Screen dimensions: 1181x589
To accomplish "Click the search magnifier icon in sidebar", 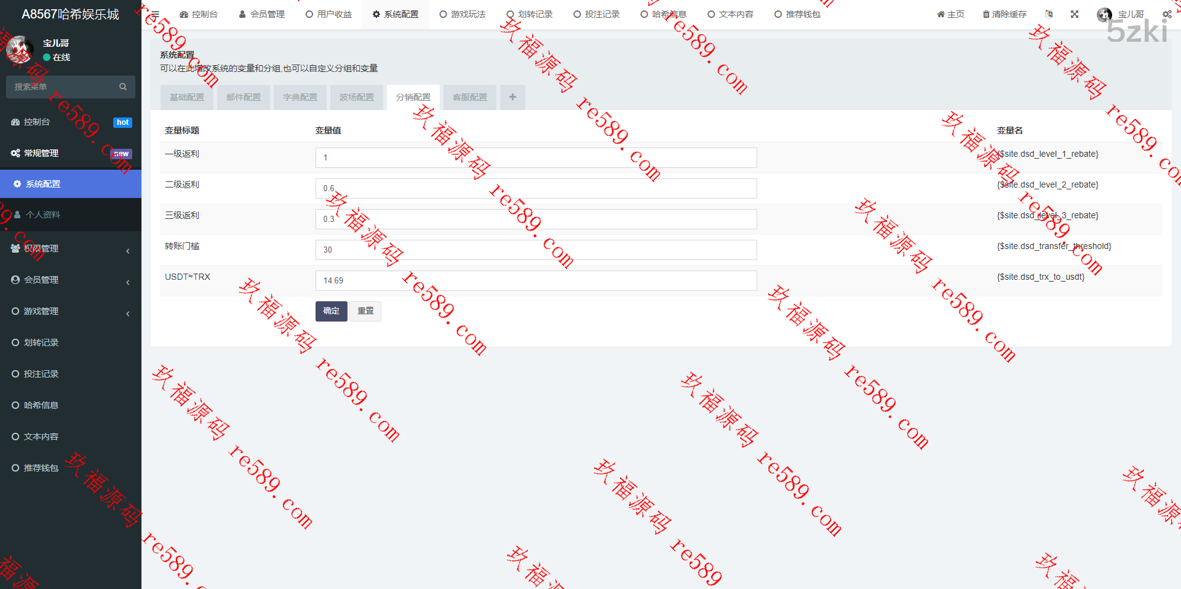I will pyautogui.click(x=123, y=87).
